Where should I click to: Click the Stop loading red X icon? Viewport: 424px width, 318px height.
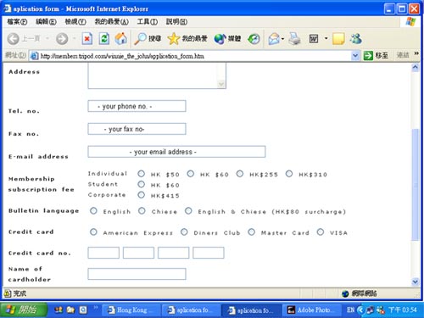(x=87, y=39)
